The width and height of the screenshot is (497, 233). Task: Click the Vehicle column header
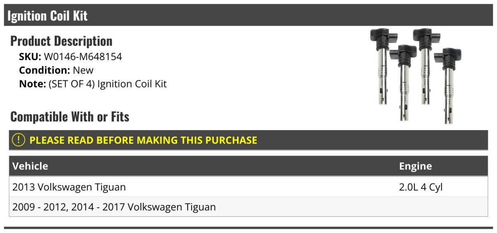click(x=30, y=166)
